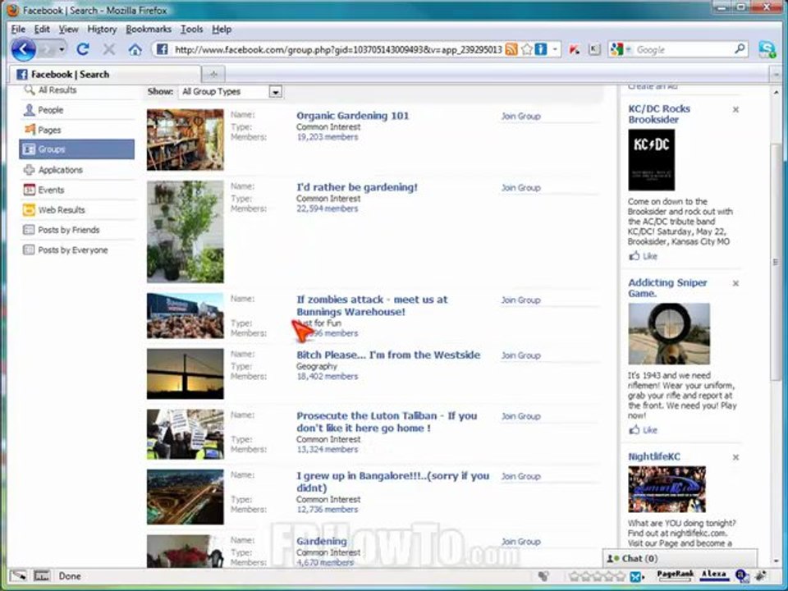788x591 pixels.
Task: Go to Home page icon
Action: (135, 49)
